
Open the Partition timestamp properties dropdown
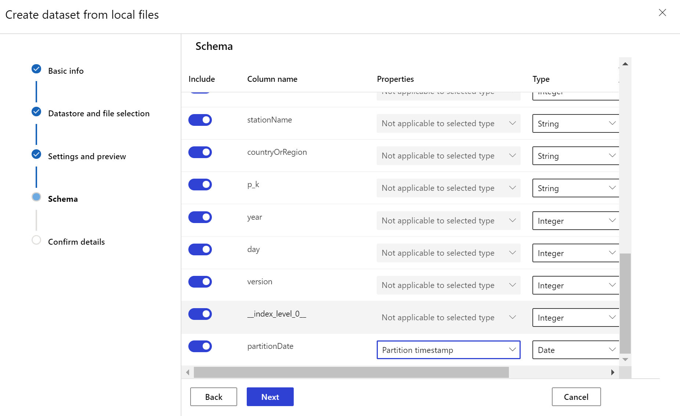[448, 350]
